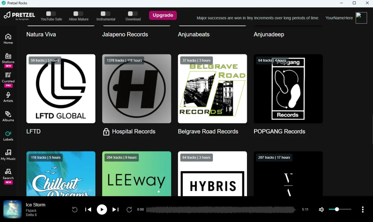Toggle the YouTube Safe switch
The width and height of the screenshot is (373, 222).
[x=51, y=14]
